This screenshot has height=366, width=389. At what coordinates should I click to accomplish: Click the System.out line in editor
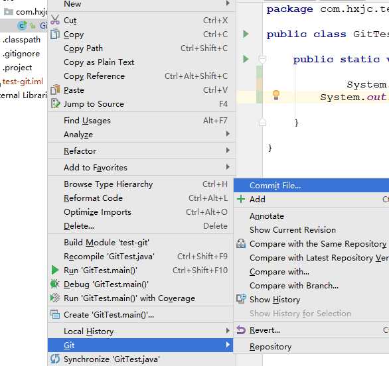[x=354, y=97]
